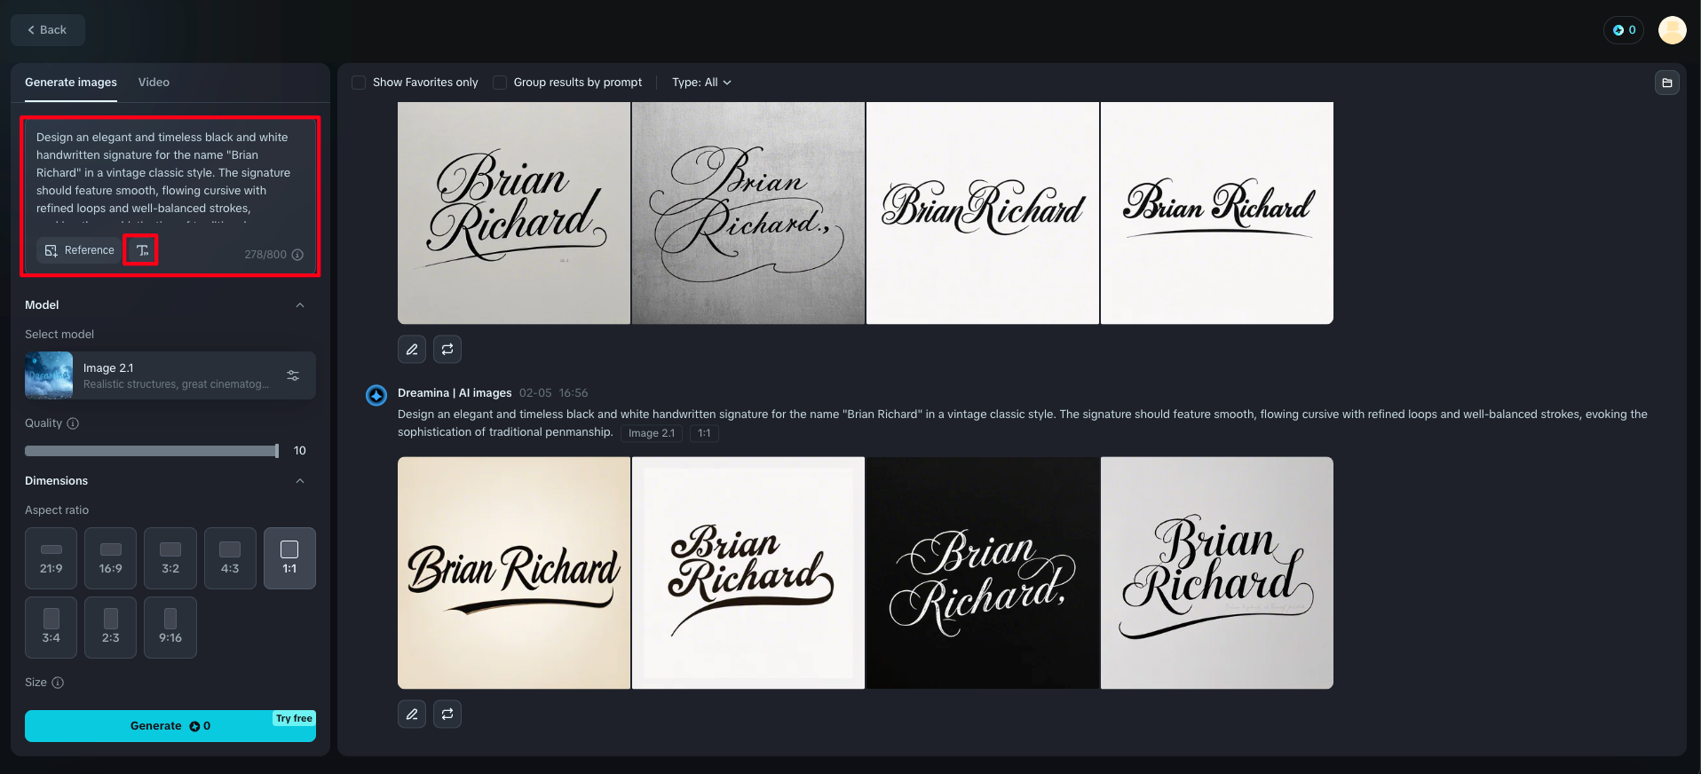The height and width of the screenshot is (774, 1701).
Task: Open the assets folder icon at top right
Action: (1667, 83)
